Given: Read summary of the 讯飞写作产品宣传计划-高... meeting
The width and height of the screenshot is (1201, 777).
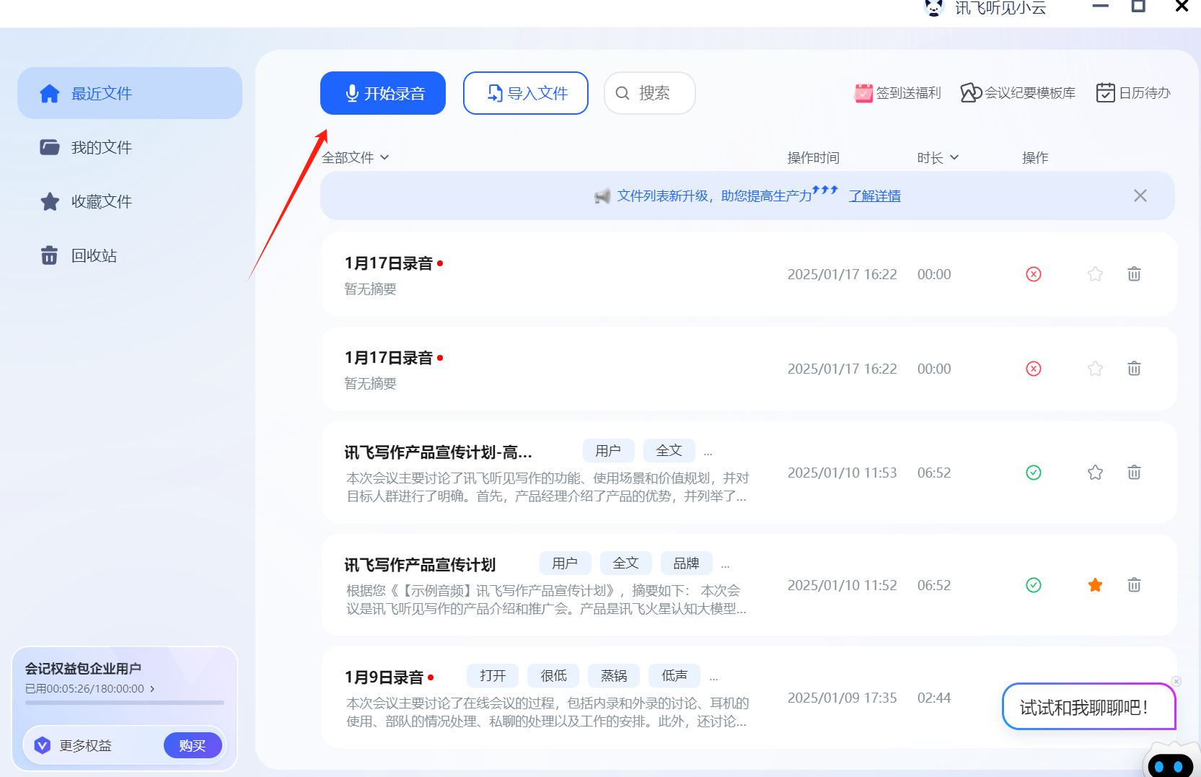Looking at the screenshot, I should click(547, 487).
